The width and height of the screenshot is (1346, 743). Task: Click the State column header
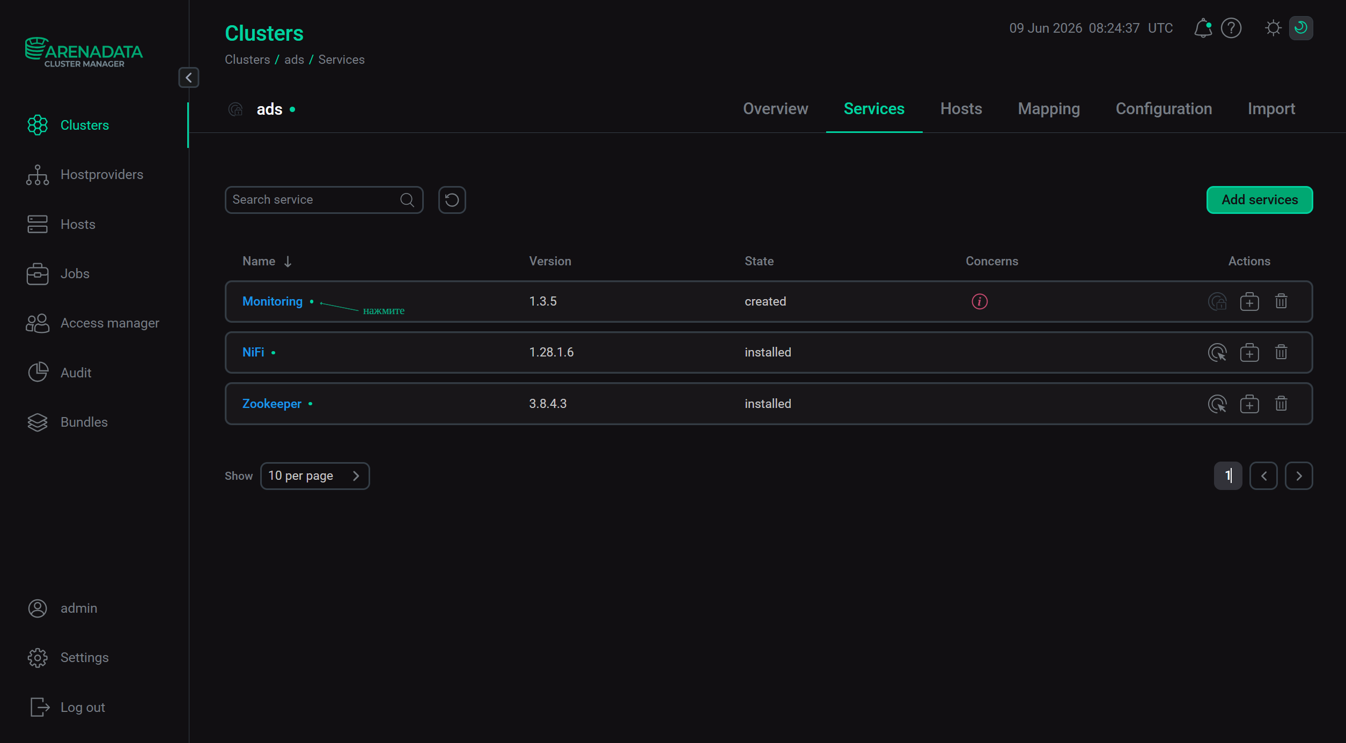[759, 261]
